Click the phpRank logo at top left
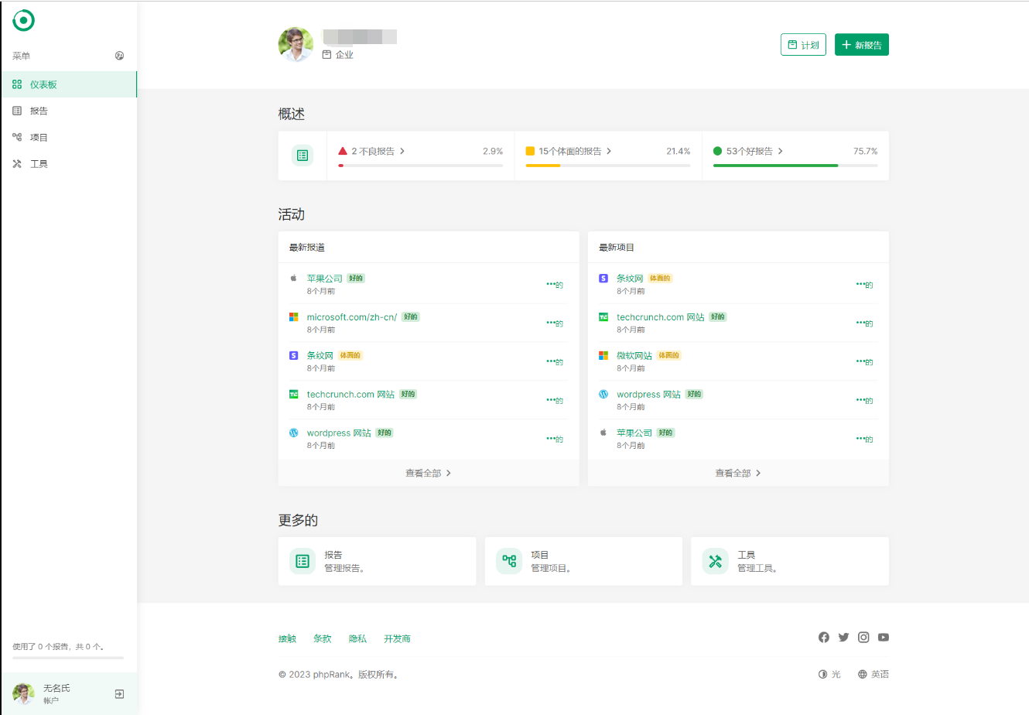The height and width of the screenshot is (715, 1029). [23, 21]
